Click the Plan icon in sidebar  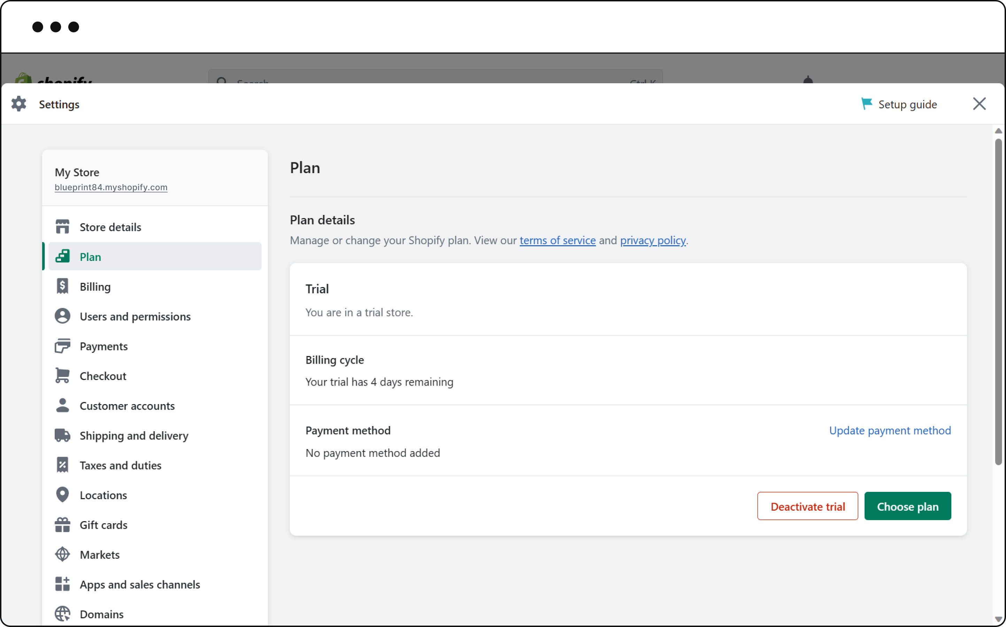coord(62,256)
